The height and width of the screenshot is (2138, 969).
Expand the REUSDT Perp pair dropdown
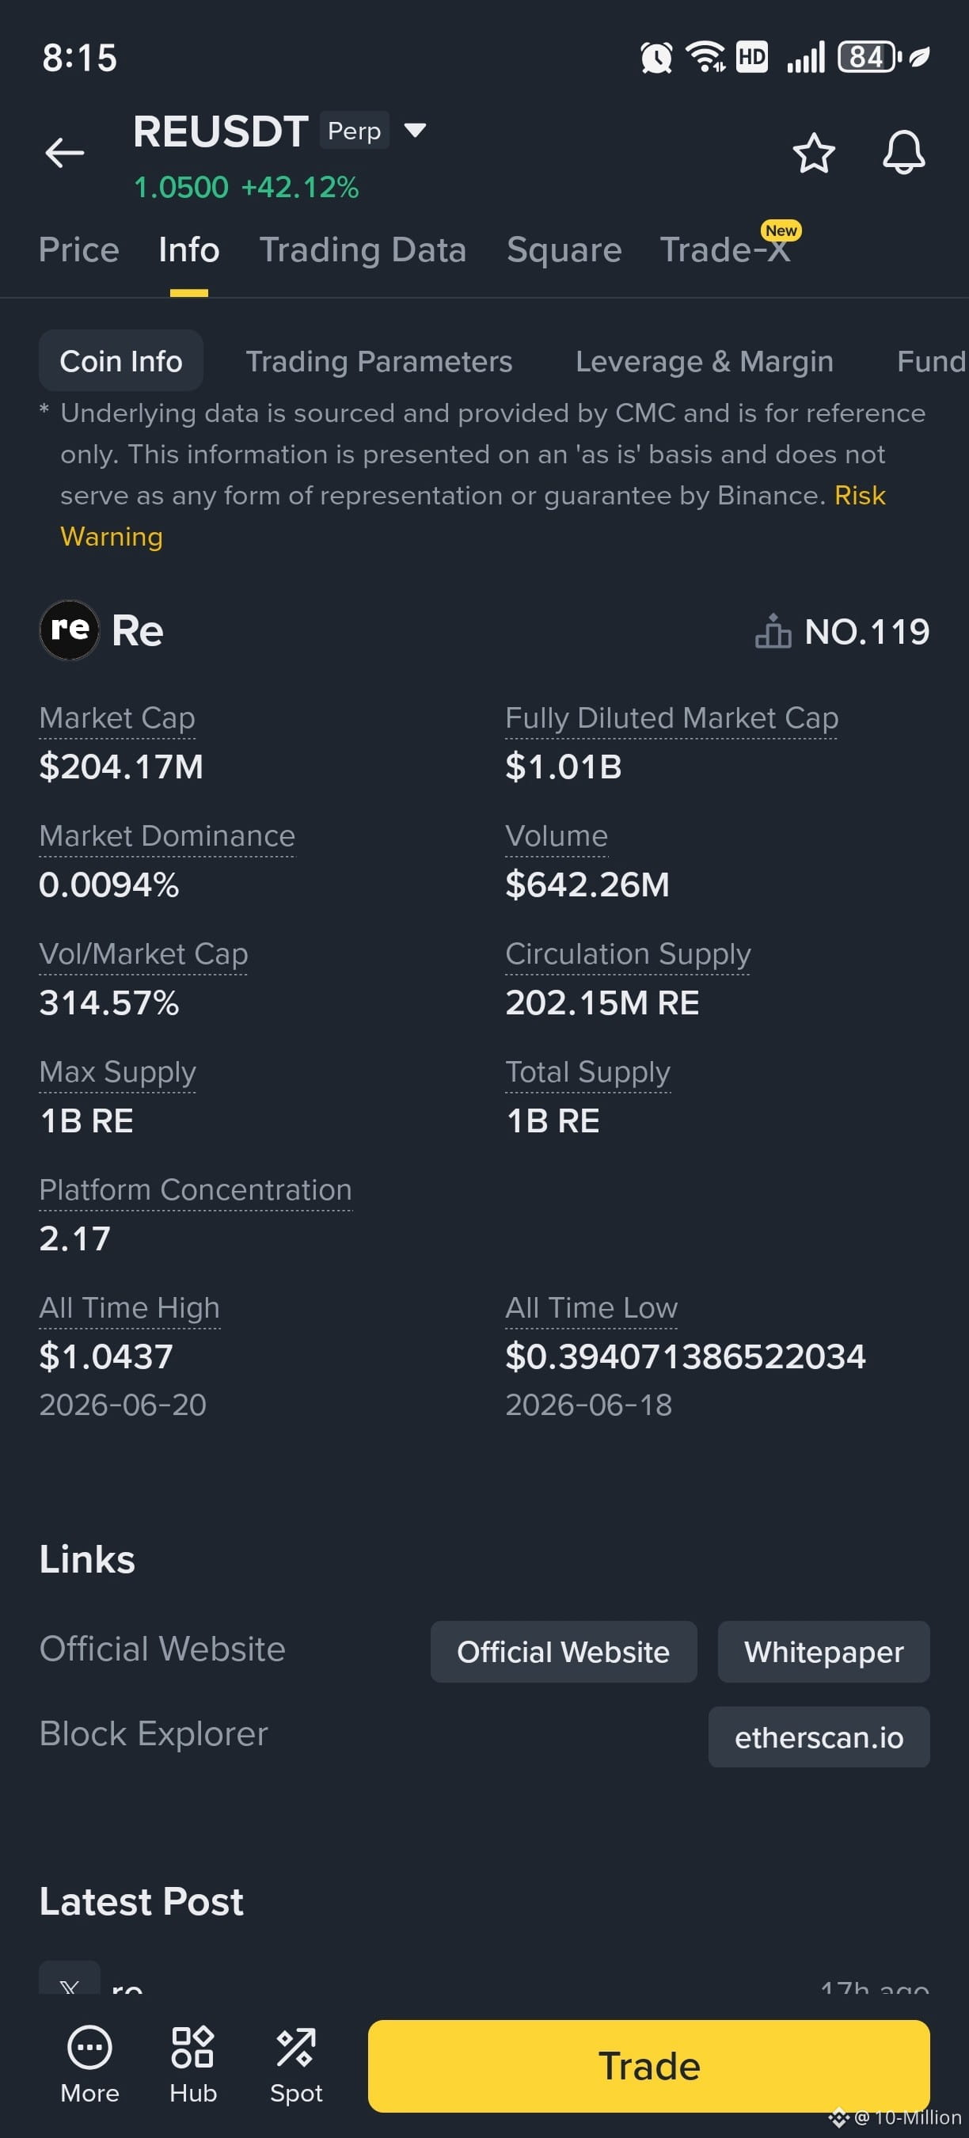414,131
